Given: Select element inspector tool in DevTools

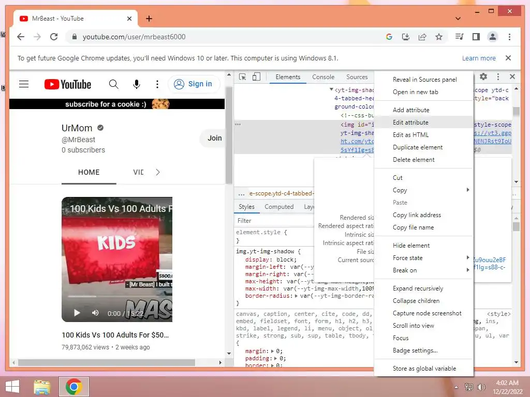Looking at the screenshot, I should pyautogui.click(x=242, y=77).
